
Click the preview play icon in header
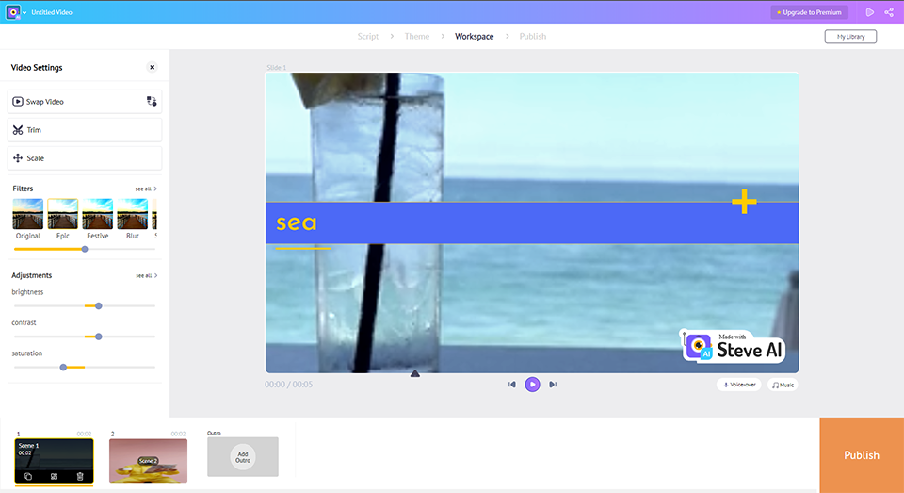point(869,12)
